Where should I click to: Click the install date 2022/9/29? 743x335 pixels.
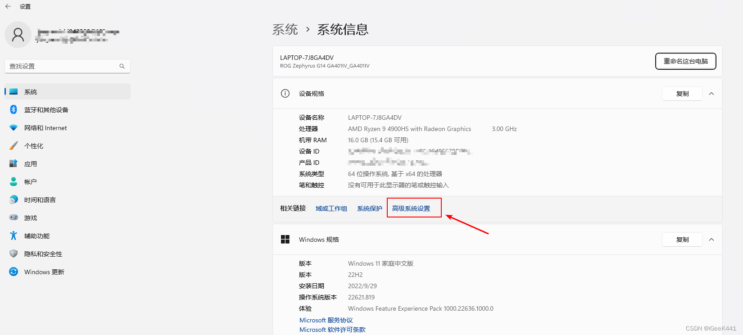[362, 286]
